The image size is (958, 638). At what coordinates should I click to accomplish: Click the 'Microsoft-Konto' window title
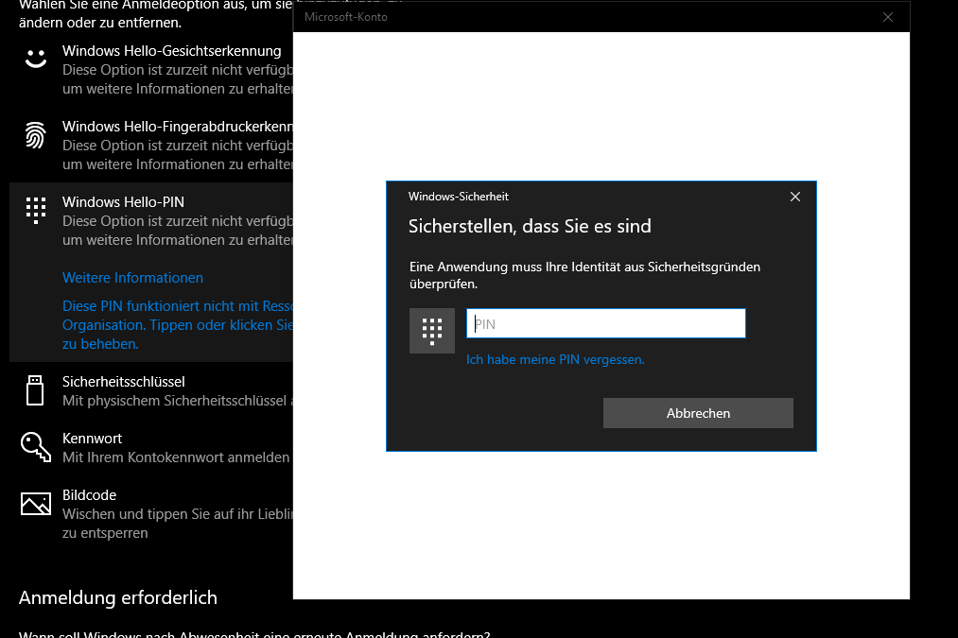346,17
